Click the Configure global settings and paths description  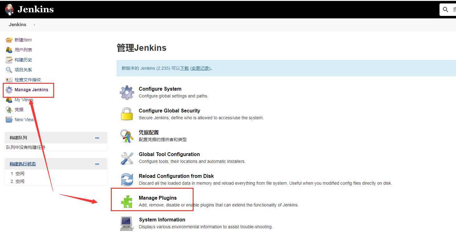pyautogui.click(x=173, y=96)
